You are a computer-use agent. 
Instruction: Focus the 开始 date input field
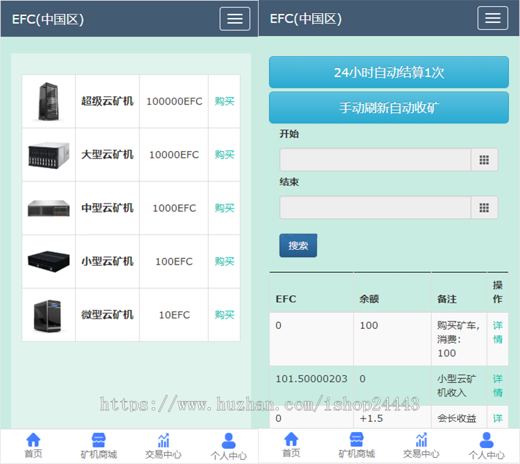click(375, 160)
